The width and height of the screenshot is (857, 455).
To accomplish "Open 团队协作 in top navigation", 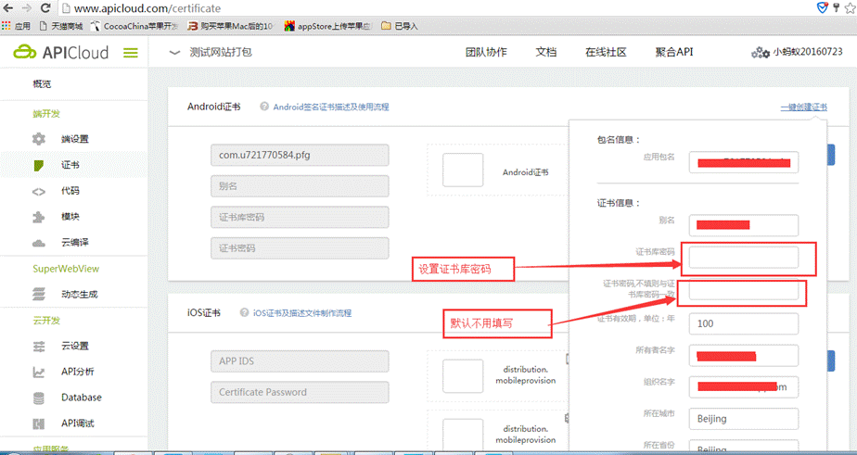I will click(486, 53).
